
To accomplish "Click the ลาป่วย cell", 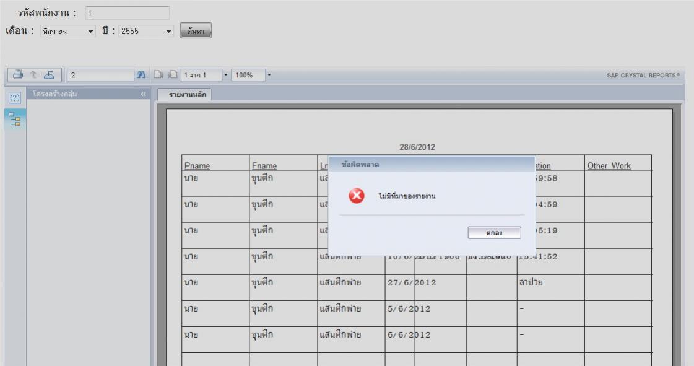I will (x=531, y=282).
